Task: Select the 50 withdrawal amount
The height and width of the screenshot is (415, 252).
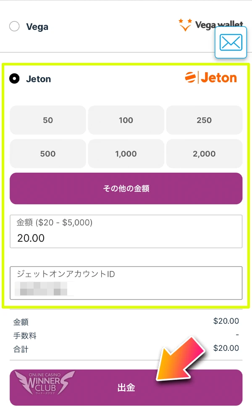Action: [x=47, y=120]
